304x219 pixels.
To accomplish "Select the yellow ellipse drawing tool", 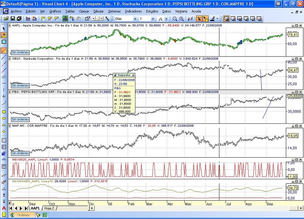I will click(x=4, y=118).
